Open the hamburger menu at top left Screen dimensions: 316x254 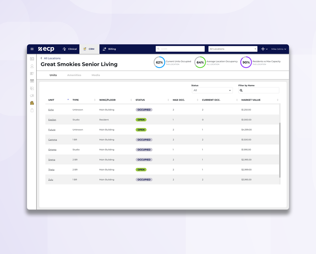click(32, 49)
